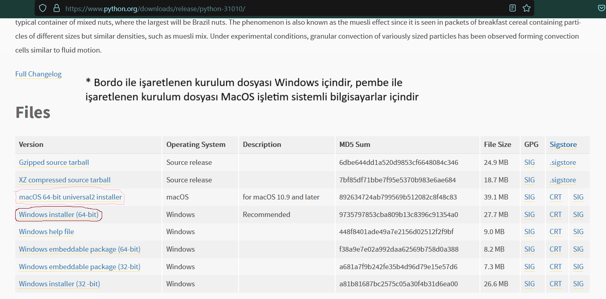This screenshot has height=299, width=606.
Task: Open .sigstore for Gzipped source tarball
Action: tap(563, 162)
